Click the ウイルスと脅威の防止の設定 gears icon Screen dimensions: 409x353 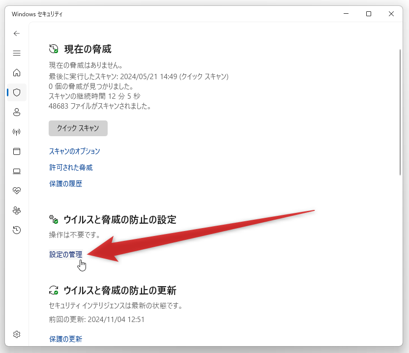click(x=54, y=219)
